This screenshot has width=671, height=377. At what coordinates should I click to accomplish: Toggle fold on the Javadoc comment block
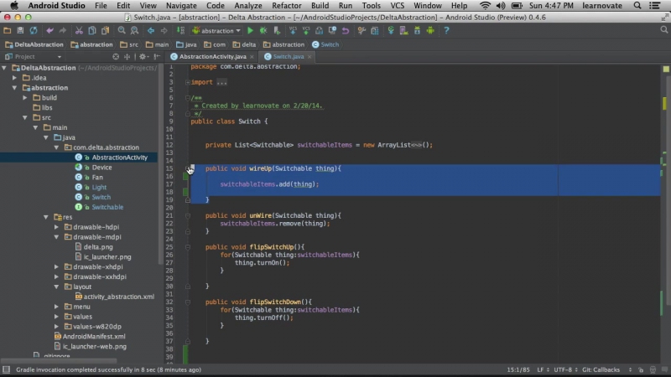pyautogui.click(x=188, y=98)
